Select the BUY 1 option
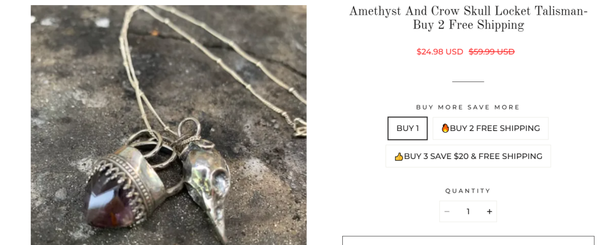 click(407, 129)
